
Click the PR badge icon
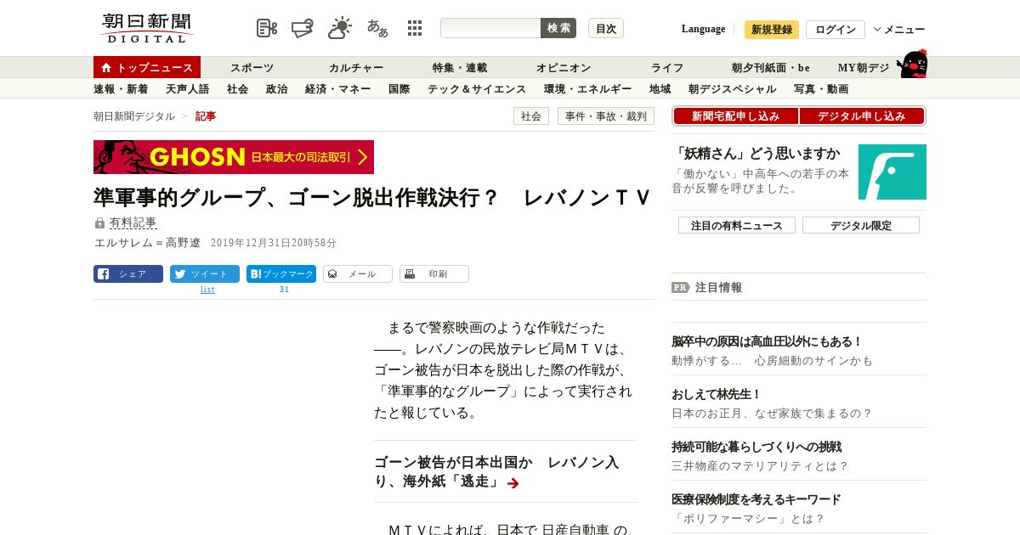coord(680,287)
